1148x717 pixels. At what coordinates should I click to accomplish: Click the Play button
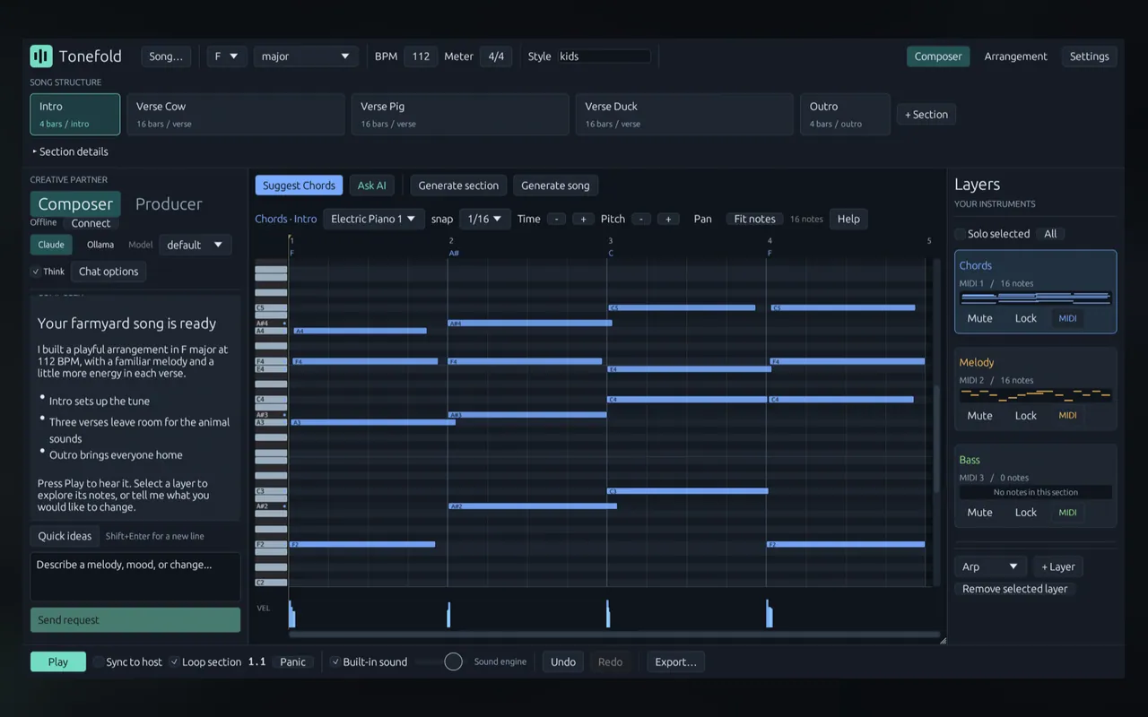point(58,662)
